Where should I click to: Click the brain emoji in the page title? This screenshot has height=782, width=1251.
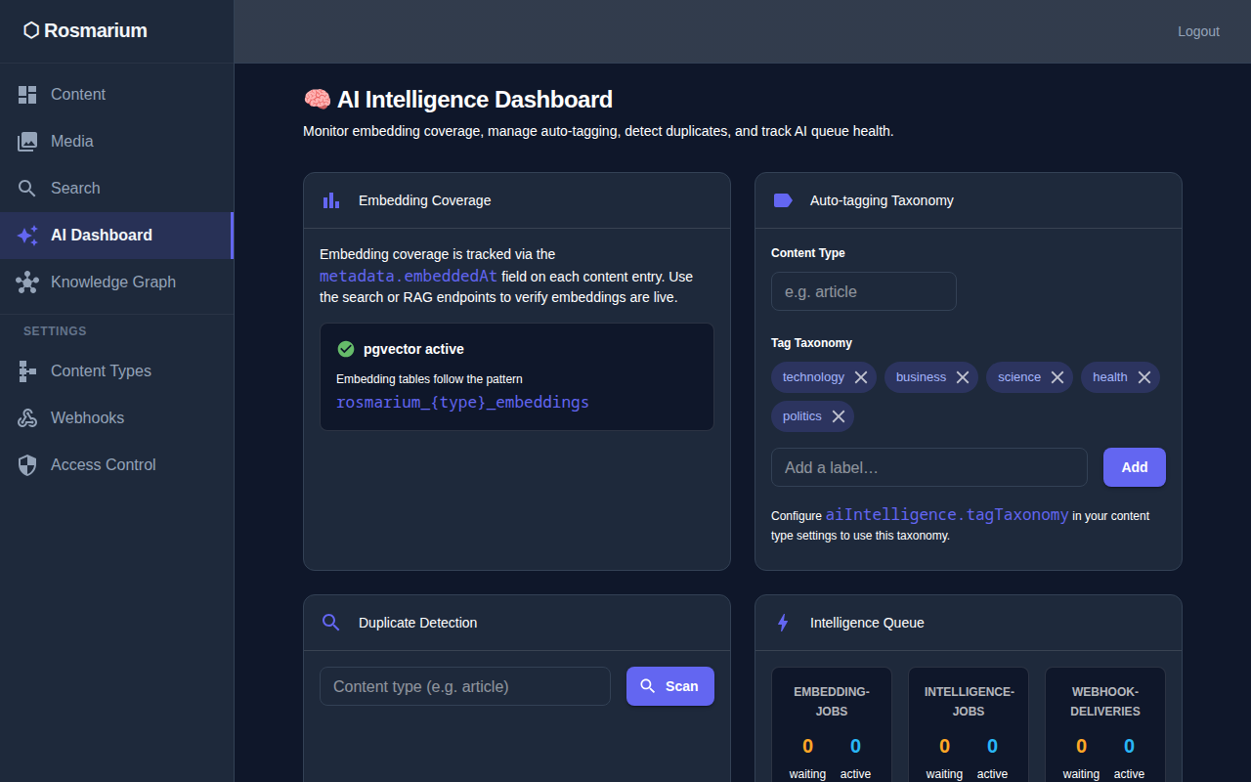click(x=317, y=100)
